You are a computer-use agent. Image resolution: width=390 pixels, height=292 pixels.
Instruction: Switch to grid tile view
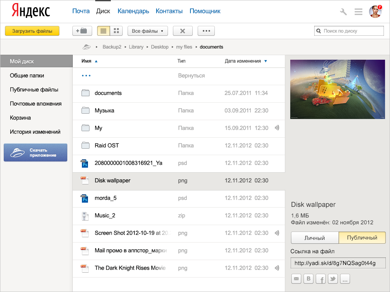coord(116,31)
